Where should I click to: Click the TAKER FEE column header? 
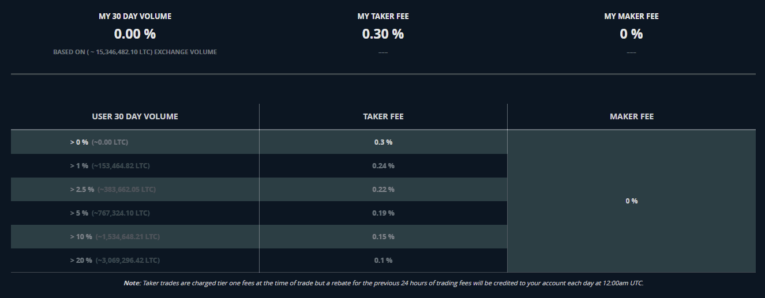pyautogui.click(x=383, y=116)
